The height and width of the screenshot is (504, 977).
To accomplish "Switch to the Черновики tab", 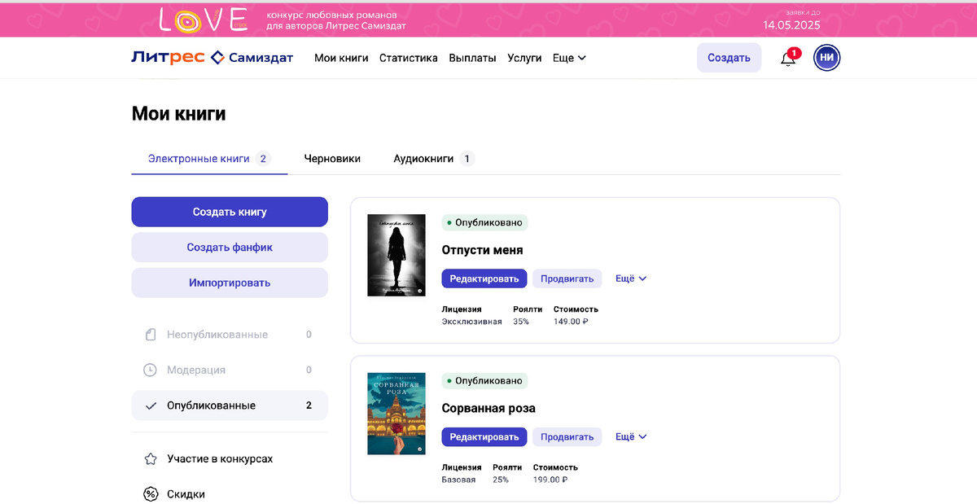I will point(332,159).
